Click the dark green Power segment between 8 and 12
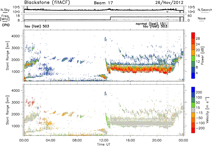The height and width of the screenshot is (146, 212). 193,64
